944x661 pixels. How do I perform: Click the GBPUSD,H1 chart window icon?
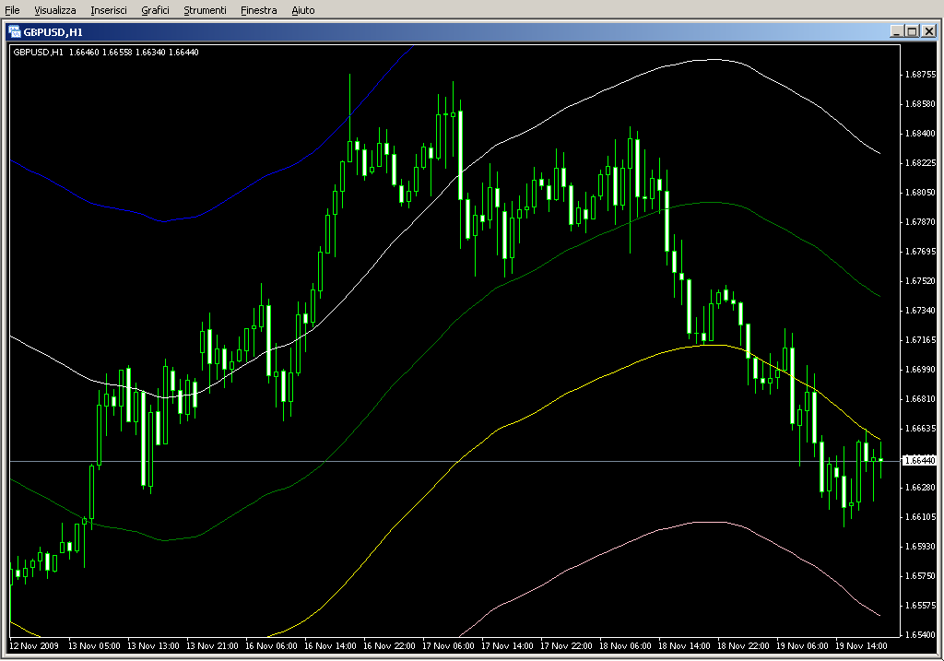click(x=15, y=32)
